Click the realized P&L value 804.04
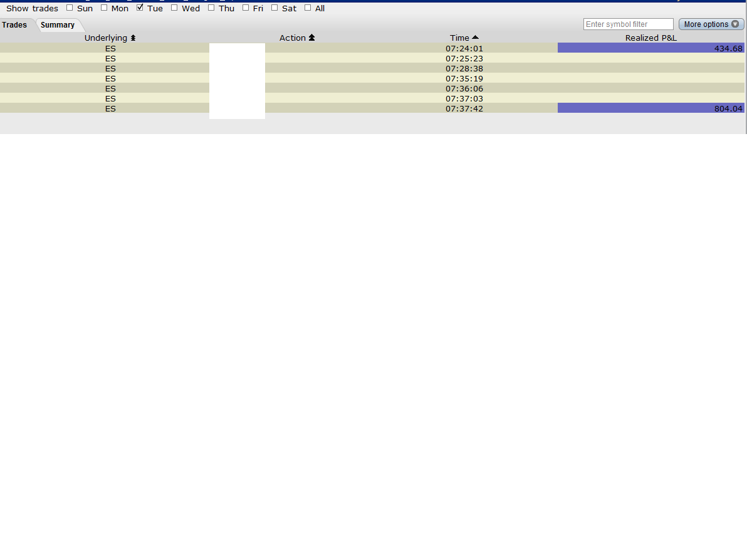Screen dimensions: 747x545 (x=728, y=108)
